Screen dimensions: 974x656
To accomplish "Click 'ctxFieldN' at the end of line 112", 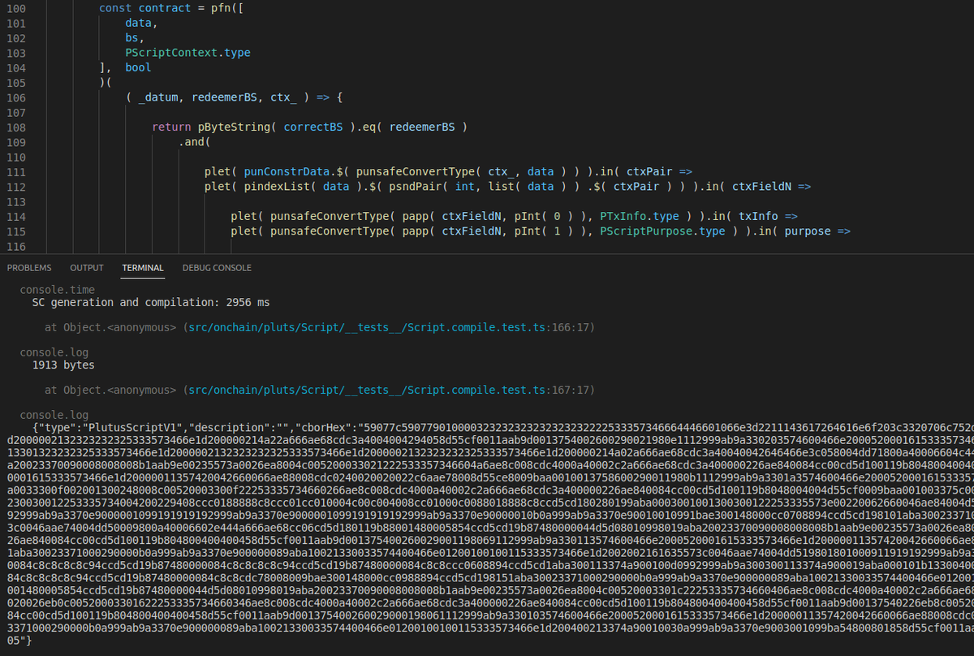I will 761,187.
